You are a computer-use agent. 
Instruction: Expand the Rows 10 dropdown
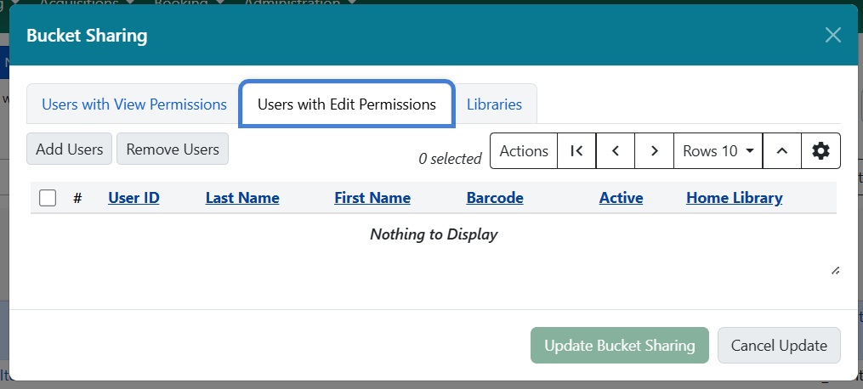click(x=718, y=150)
